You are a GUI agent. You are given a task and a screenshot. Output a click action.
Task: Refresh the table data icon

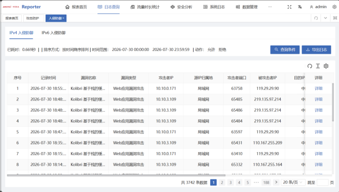[x=310, y=66]
